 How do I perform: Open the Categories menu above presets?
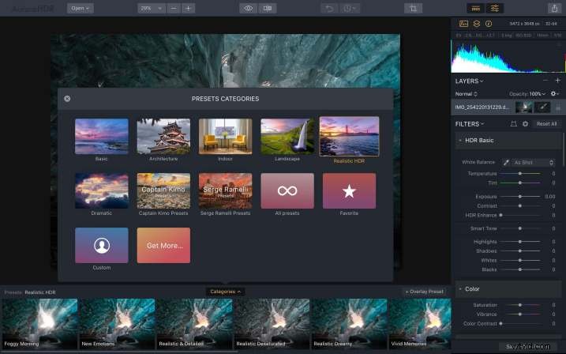(225, 292)
